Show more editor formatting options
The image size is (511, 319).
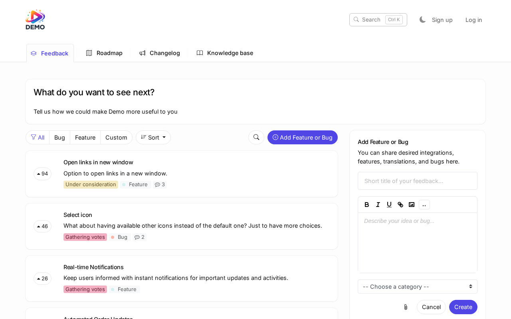pyautogui.click(x=424, y=205)
